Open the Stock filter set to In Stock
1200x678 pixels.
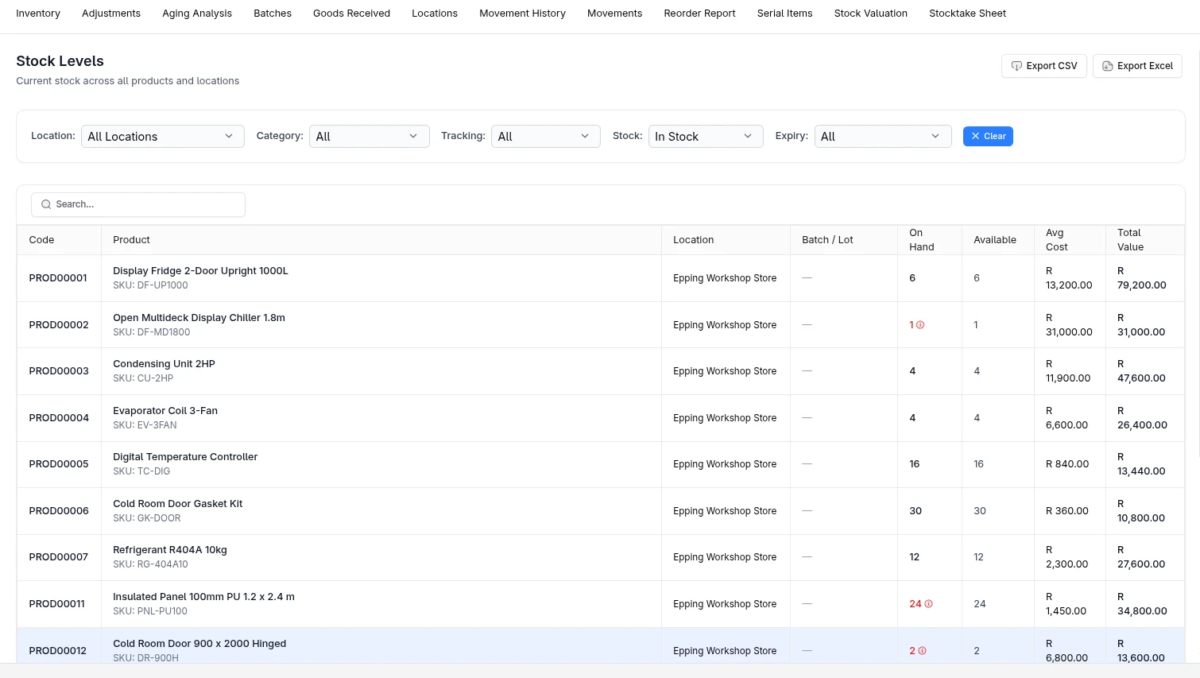[x=706, y=137]
